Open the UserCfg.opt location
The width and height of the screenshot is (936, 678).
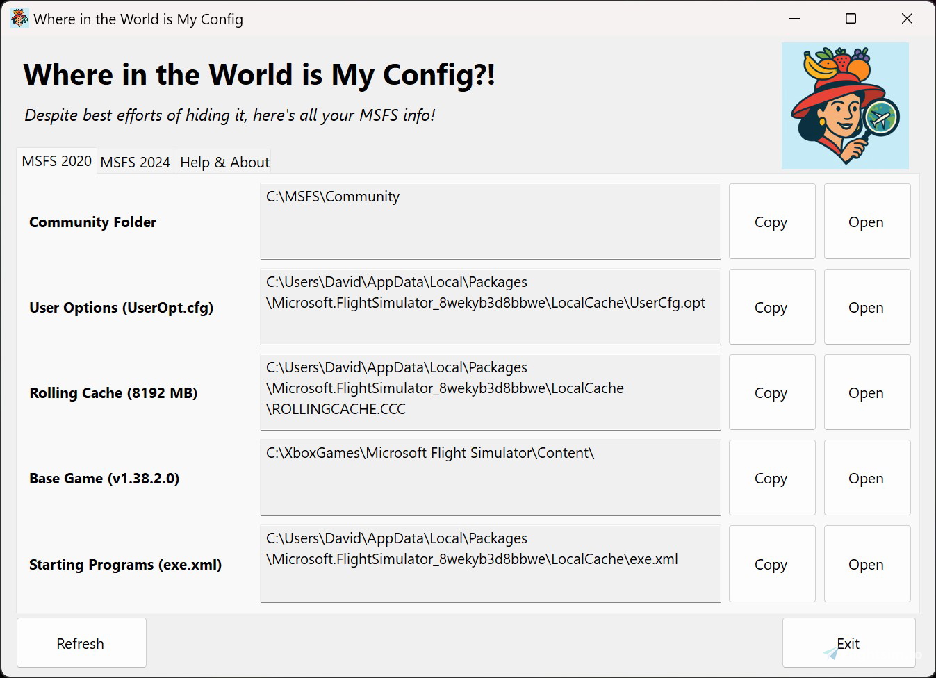[867, 307]
